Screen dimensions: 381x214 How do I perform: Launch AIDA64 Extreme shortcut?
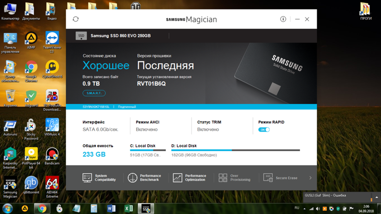tap(52, 187)
